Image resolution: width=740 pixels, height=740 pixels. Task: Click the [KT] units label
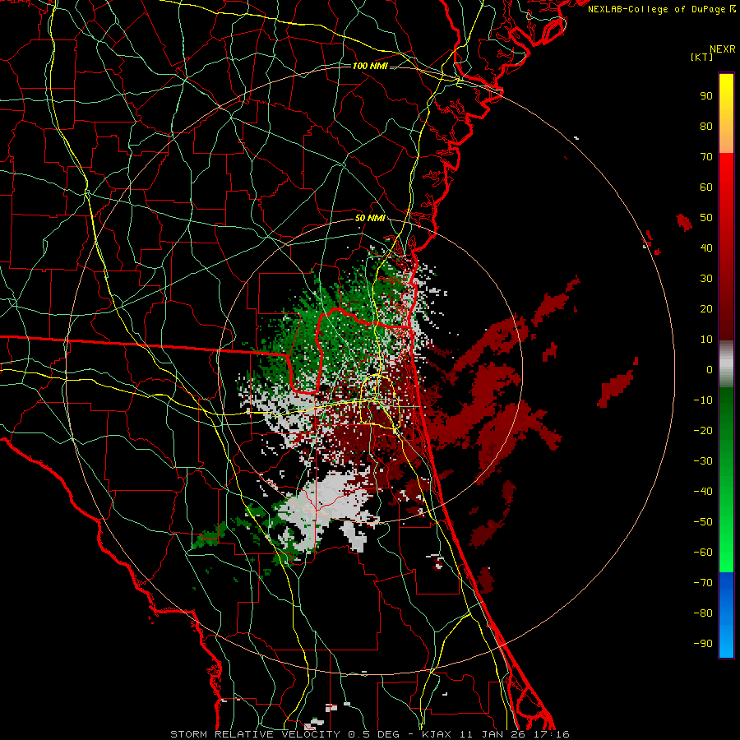702,57
